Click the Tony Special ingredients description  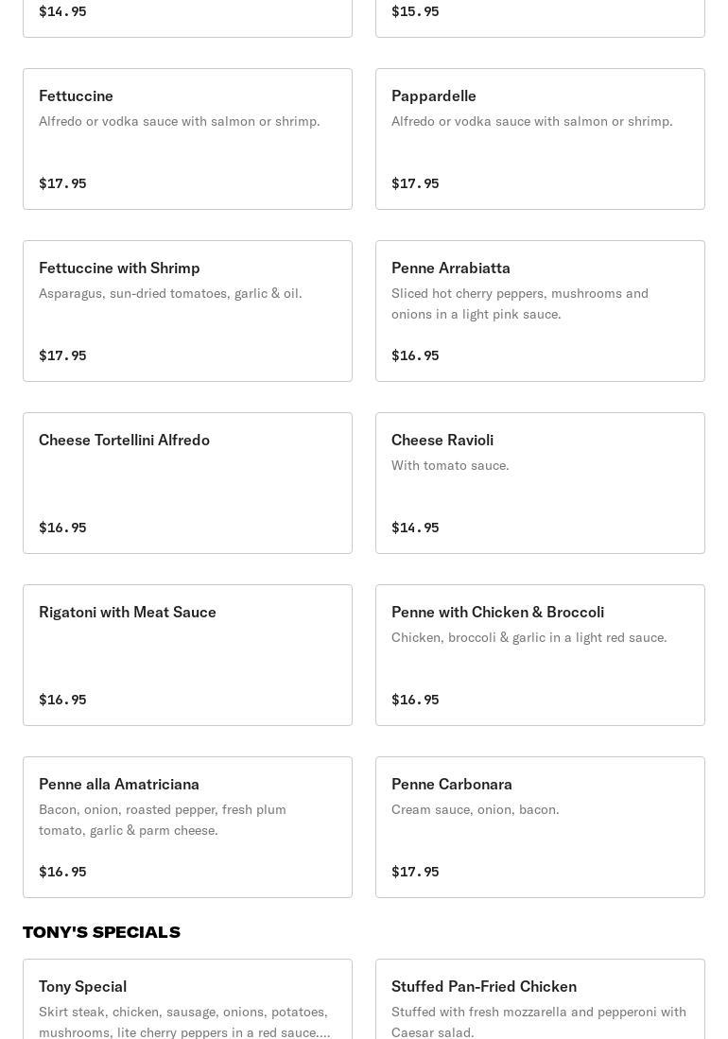pos(184,1022)
